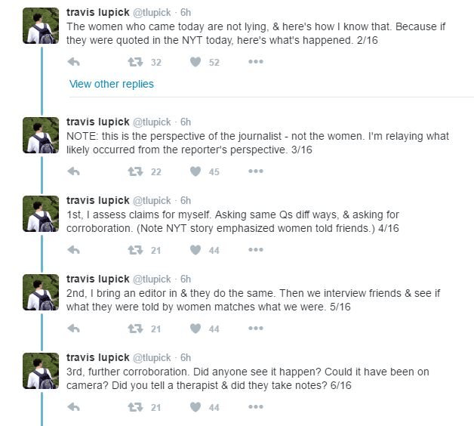Viewport: 474px width, 426px height.
Task: Reply to the 3/16 tweet
Action: [74, 171]
